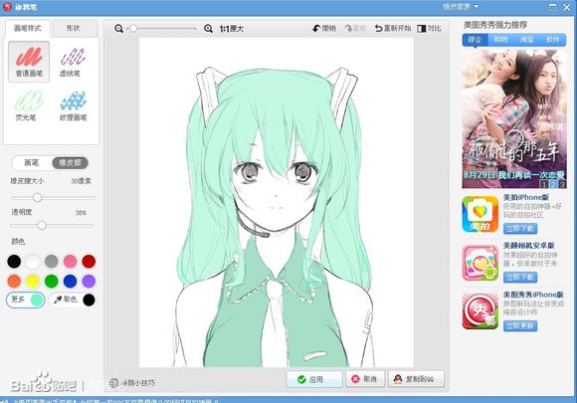
Task: Switch to 画笔 brush mode
Action: tap(32, 162)
